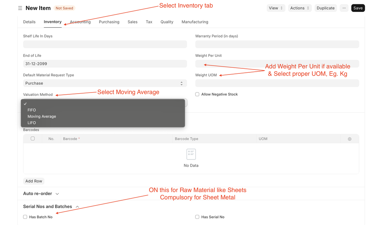Switch to the Details tab

[x=29, y=22]
